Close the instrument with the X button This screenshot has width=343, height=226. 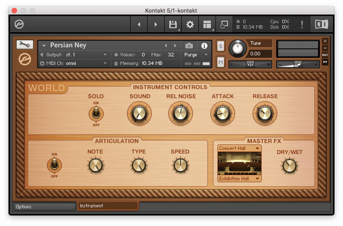tap(325, 41)
